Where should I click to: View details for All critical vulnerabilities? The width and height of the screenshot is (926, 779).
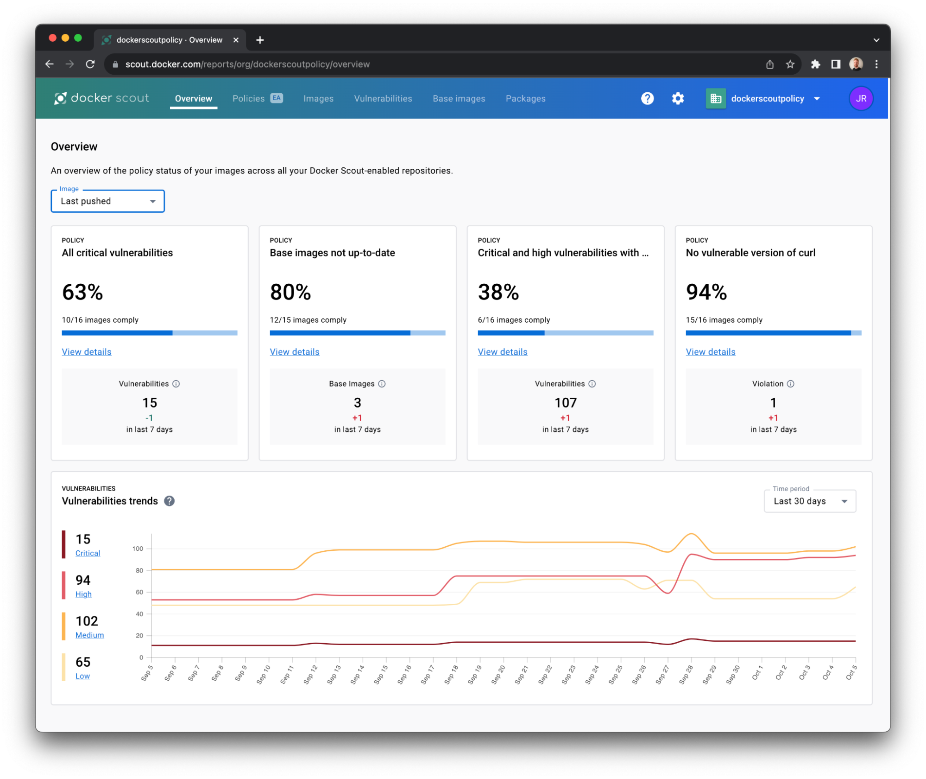[87, 352]
